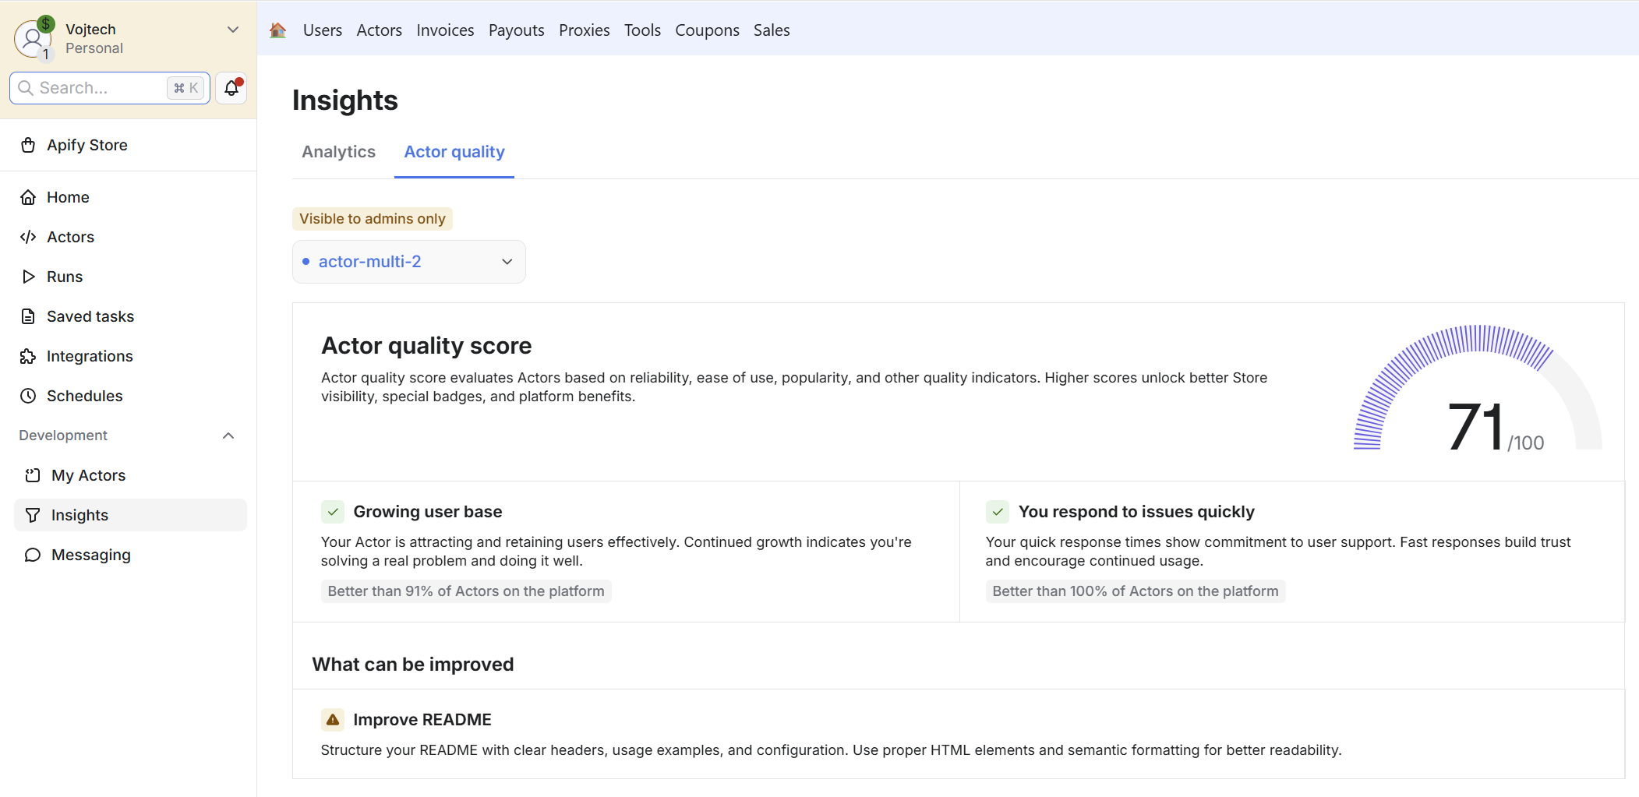This screenshot has width=1639, height=797.
Task: Click the home icon in admin bar
Action: (277, 30)
